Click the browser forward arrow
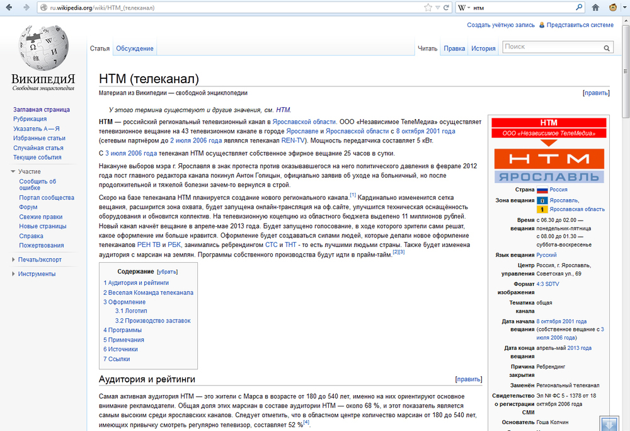The height and width of the screenshot is (431, 630). 26,7
